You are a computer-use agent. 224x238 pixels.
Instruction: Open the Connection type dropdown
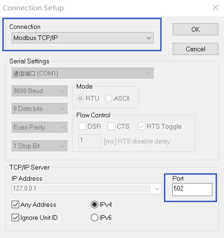(82, 38)
